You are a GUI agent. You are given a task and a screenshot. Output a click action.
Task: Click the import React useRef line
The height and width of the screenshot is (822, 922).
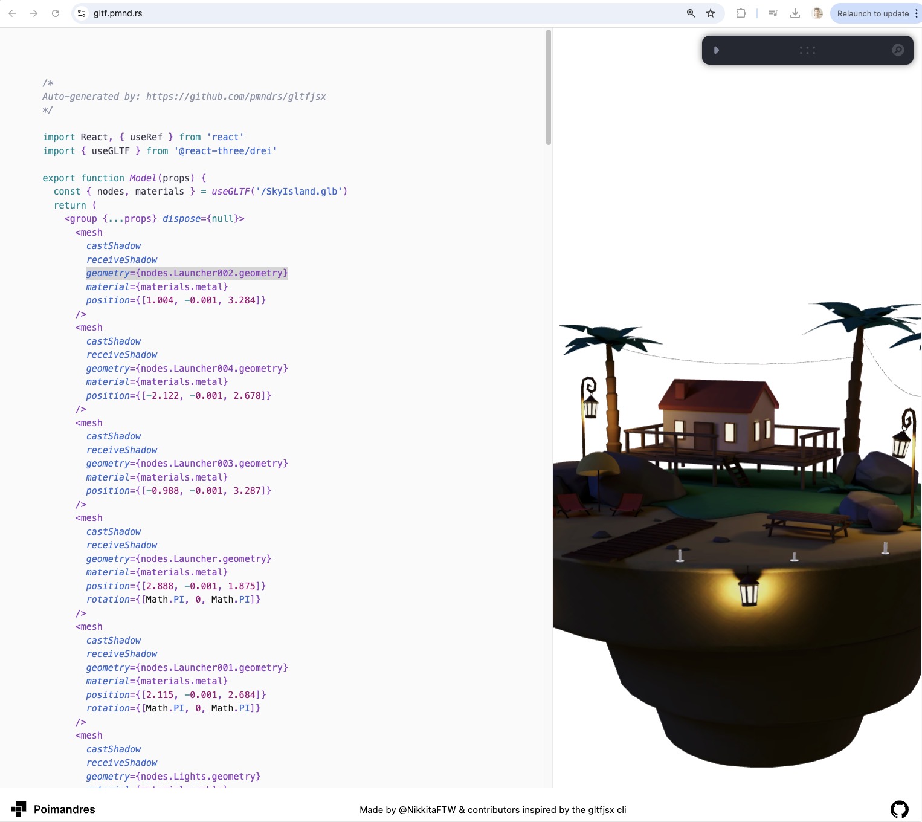pos(143,137)
